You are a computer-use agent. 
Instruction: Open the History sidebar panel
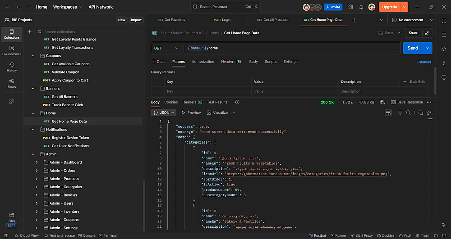[12, 67]
